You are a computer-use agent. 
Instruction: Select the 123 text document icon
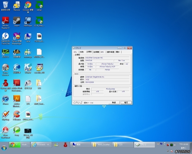click(x=28, y=100)
